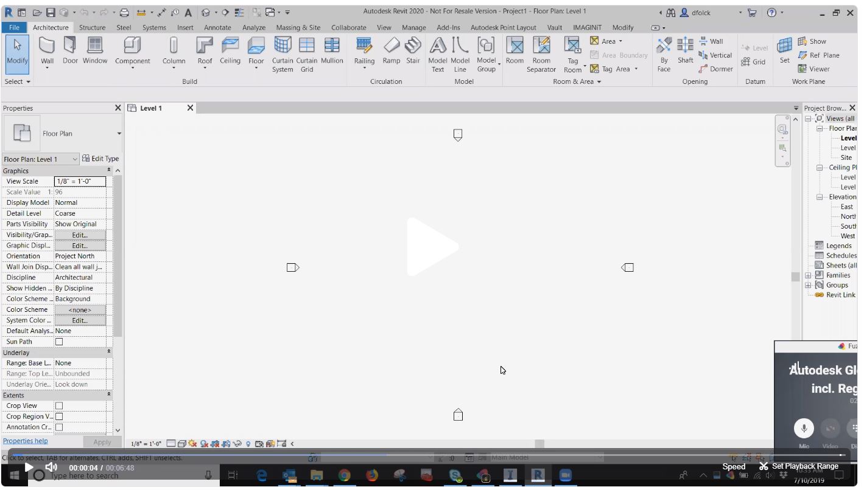
Task: Open the Room Separator tool
Action: [541, 53]
